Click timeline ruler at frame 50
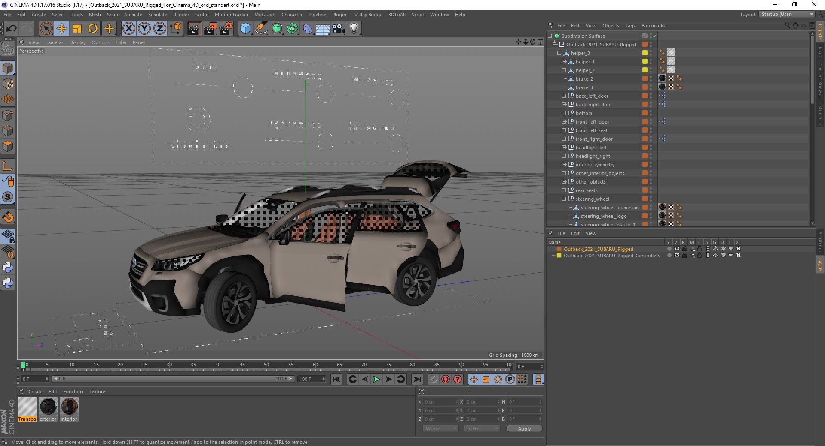The image size is (825, 446). click(266, 365)
